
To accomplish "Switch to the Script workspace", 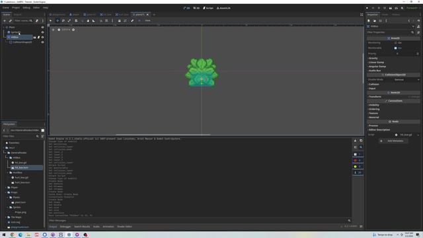I will point(208,8).
